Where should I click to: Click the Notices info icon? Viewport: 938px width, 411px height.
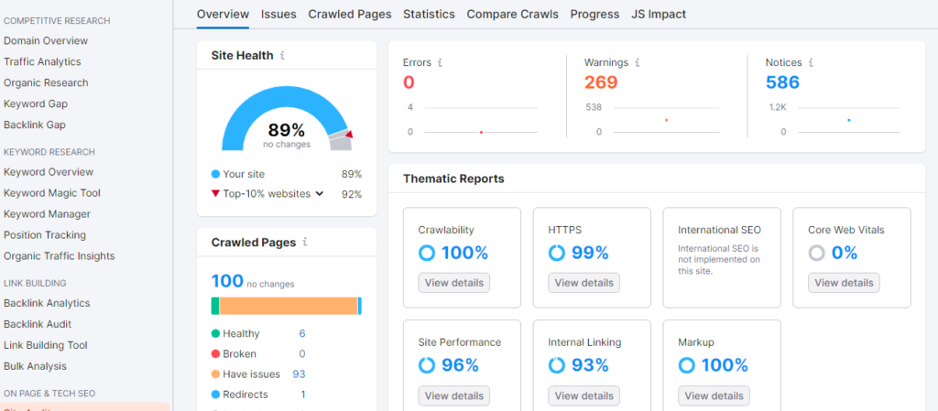click(x=812, y=62)
